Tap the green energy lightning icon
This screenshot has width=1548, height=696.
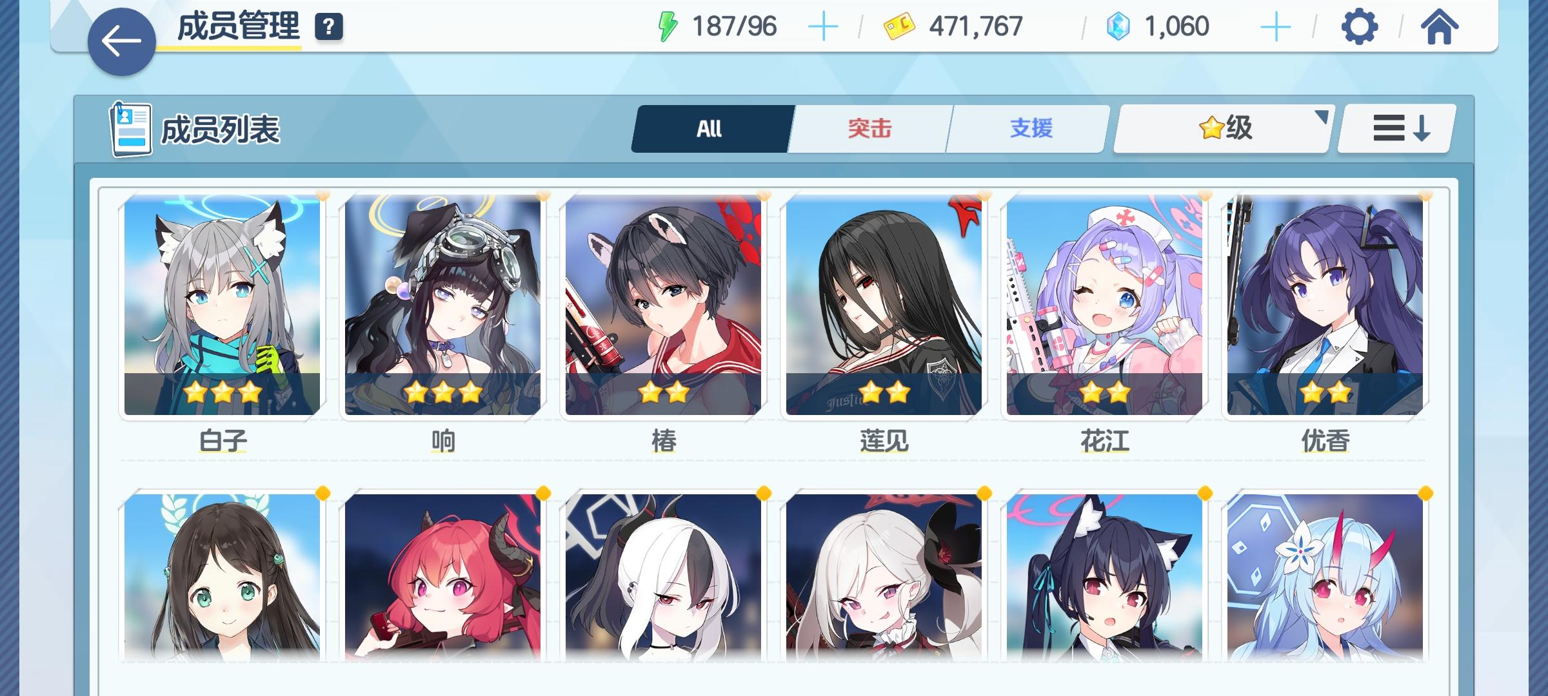pos(667,27)
